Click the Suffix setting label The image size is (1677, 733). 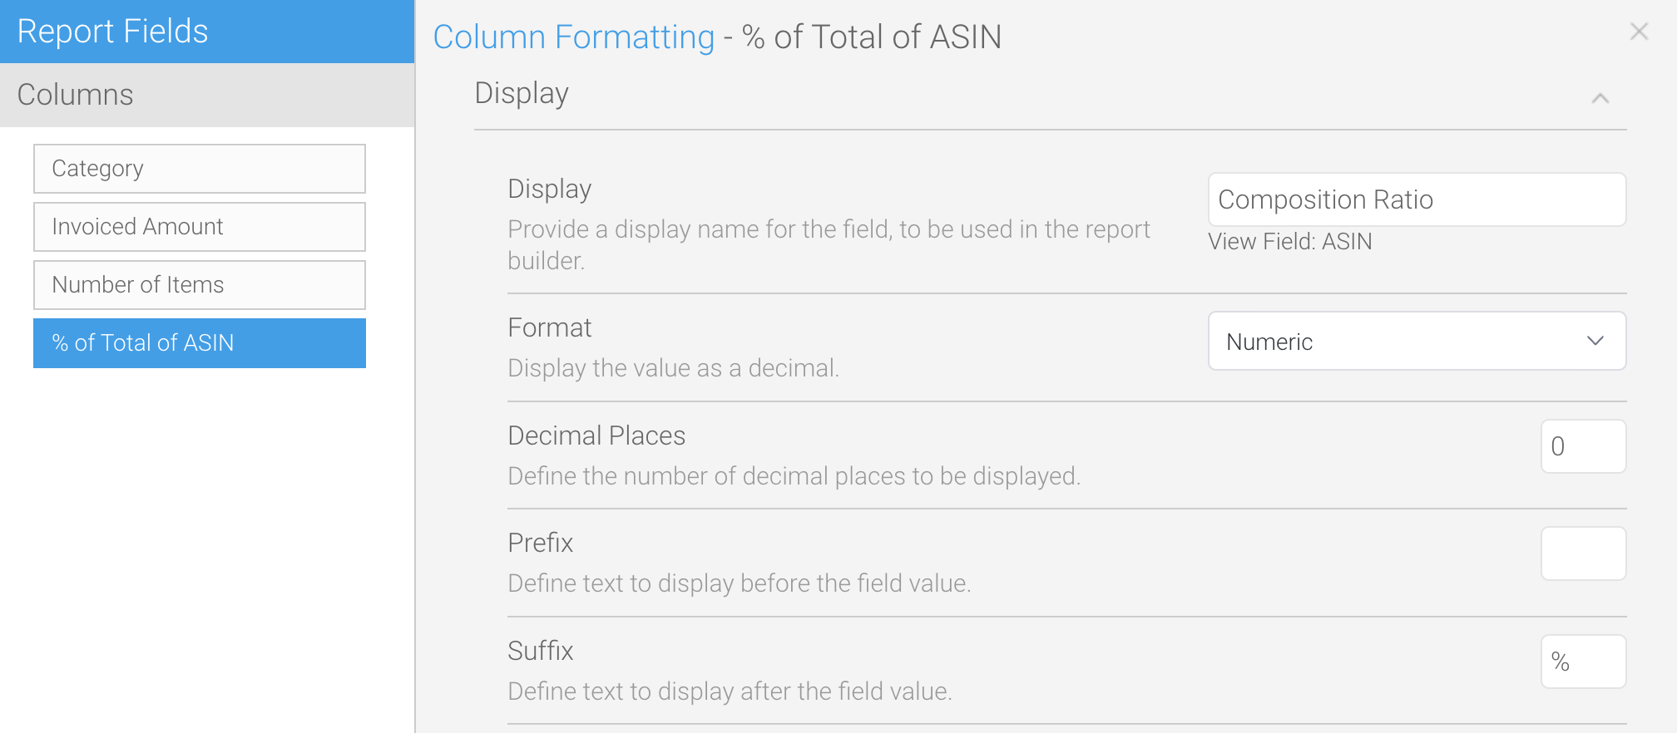(541, 651)
